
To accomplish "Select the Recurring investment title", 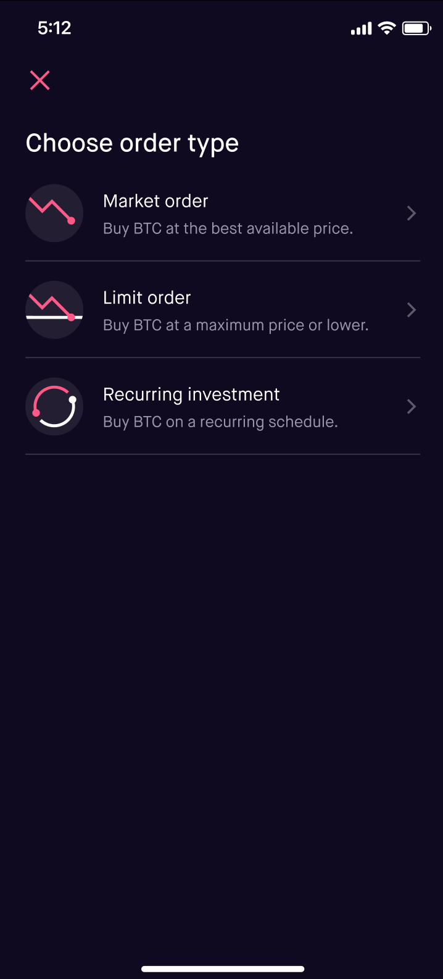I will point(191,394).
